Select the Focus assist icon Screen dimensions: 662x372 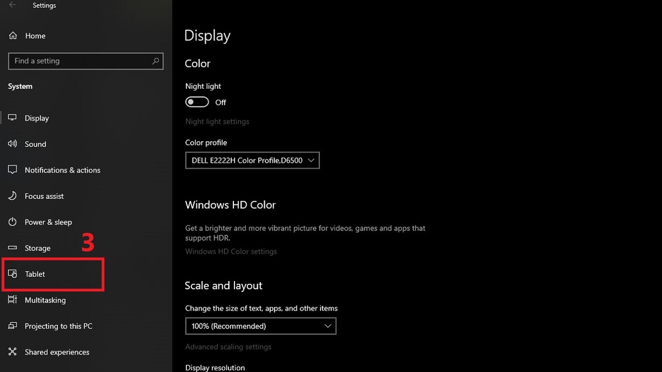[12, 196]
